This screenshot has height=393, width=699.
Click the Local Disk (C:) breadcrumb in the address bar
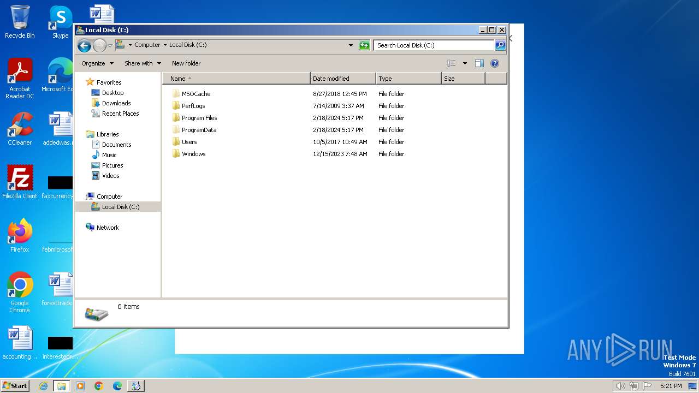(188, 45)
